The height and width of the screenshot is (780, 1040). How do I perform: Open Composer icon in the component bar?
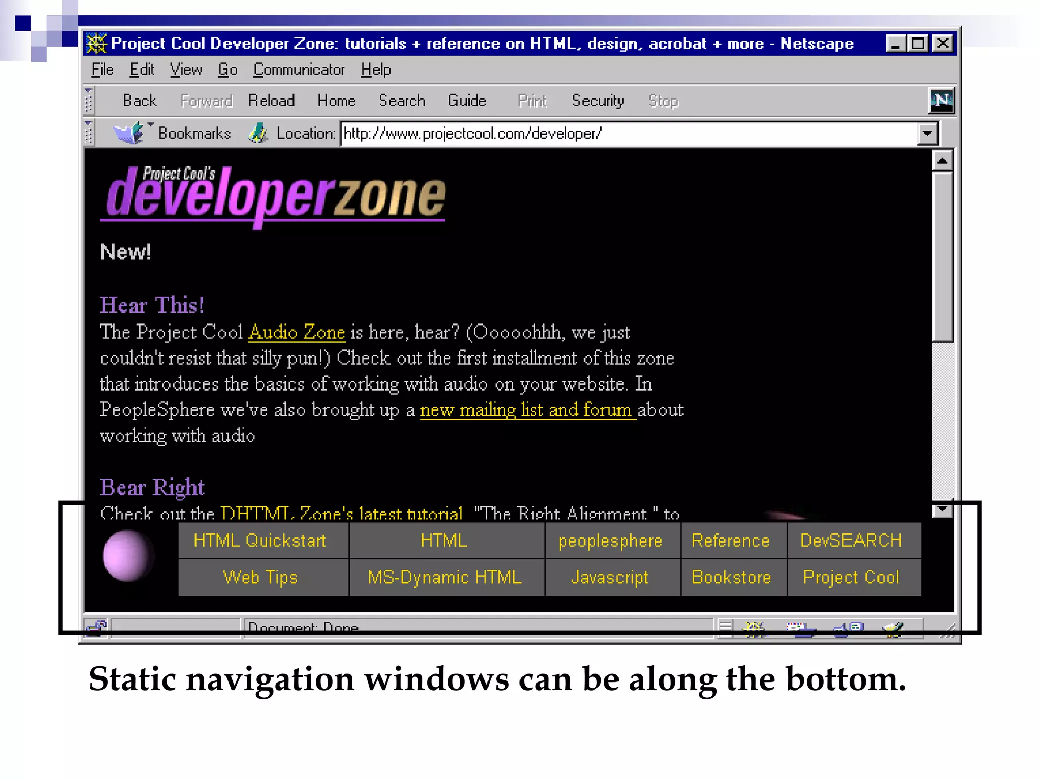(894, 629)
